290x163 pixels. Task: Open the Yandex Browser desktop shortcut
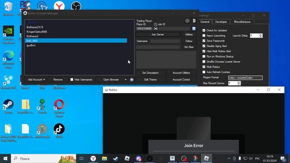[x=59, y=6]
